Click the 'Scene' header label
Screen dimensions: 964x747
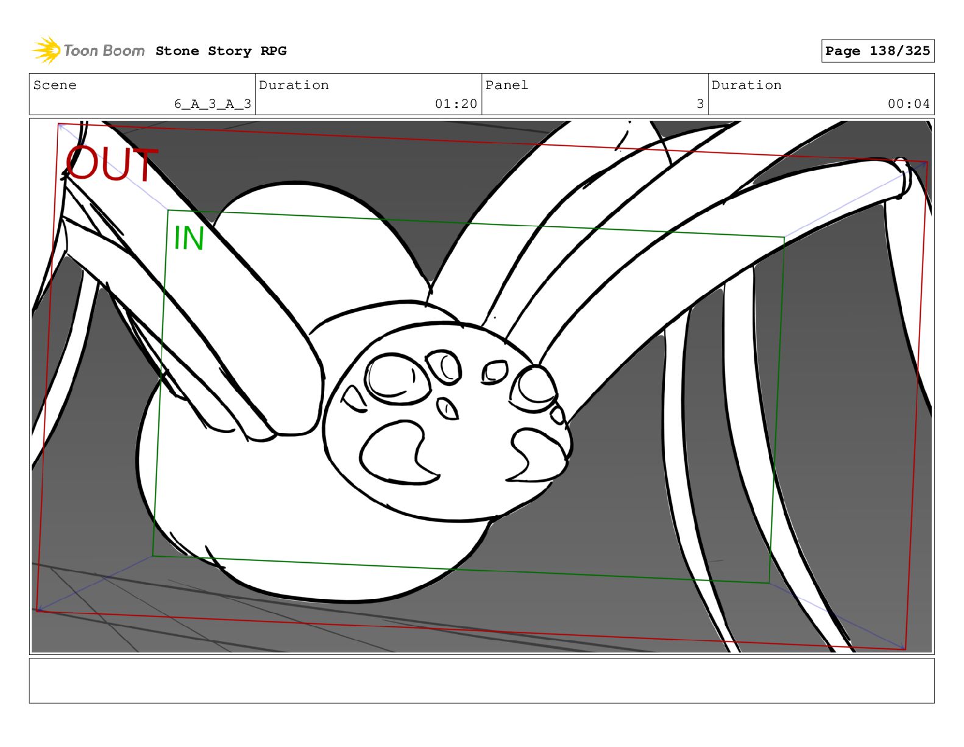55,85
